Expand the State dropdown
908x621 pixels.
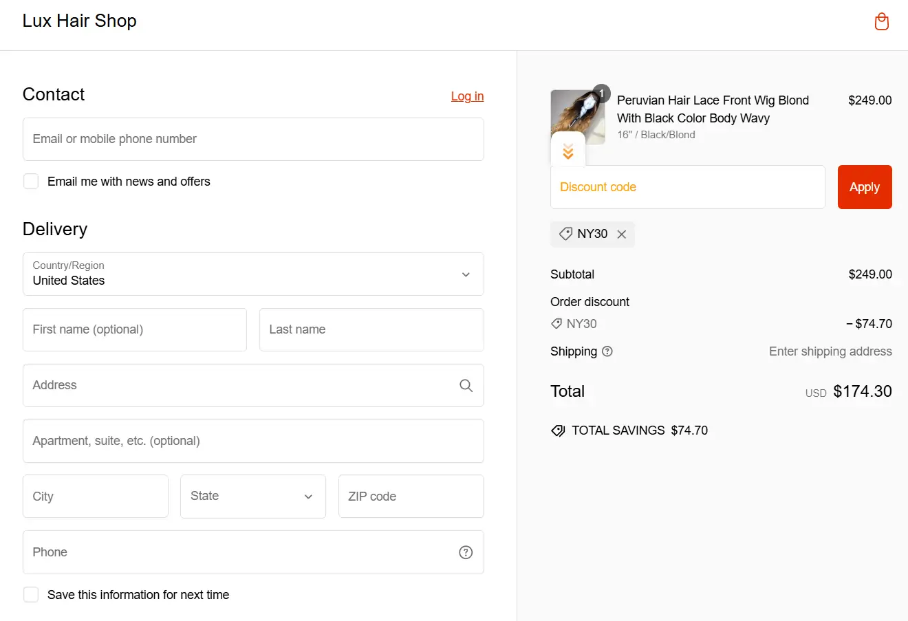[x=253, y=497]
